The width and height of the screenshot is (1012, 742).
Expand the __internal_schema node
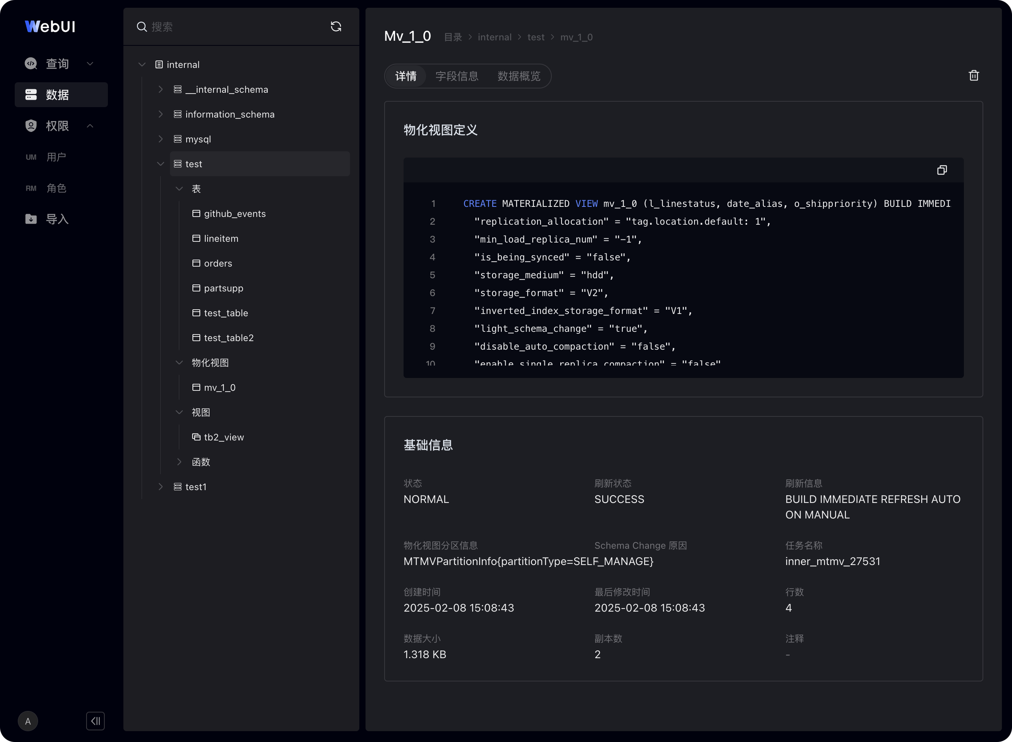coord(160,89)
